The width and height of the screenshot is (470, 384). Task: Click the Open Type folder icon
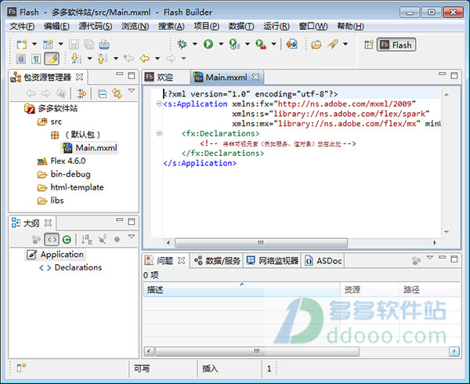pos(316,45)
